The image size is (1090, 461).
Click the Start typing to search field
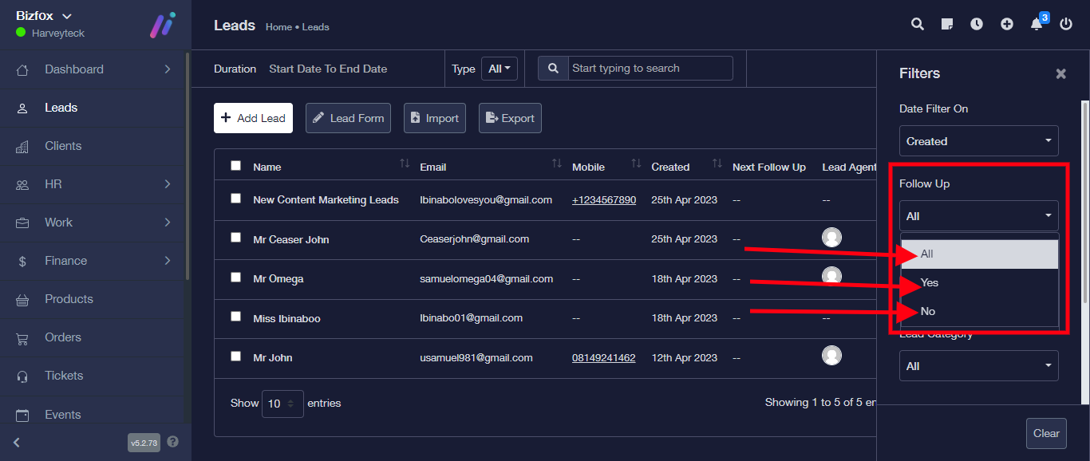(650, 69)
